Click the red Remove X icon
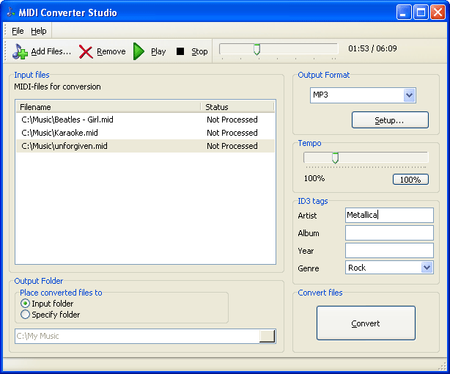This screenshot has width=450, height=374. [x=86, y=51]
